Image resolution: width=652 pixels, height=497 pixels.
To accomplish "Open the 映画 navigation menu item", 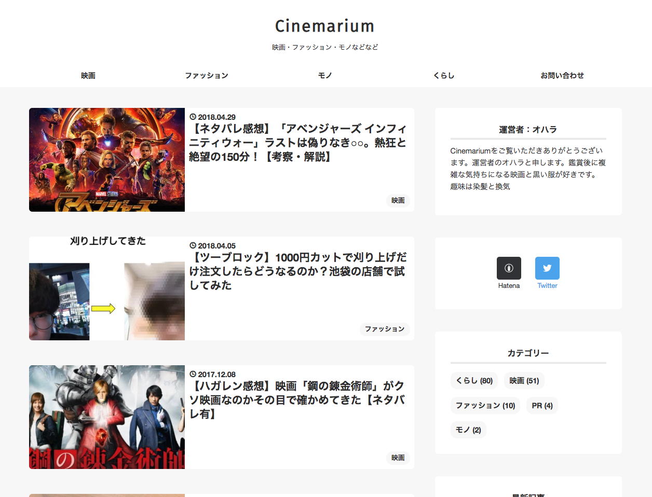I will click(x=88, y=75).
